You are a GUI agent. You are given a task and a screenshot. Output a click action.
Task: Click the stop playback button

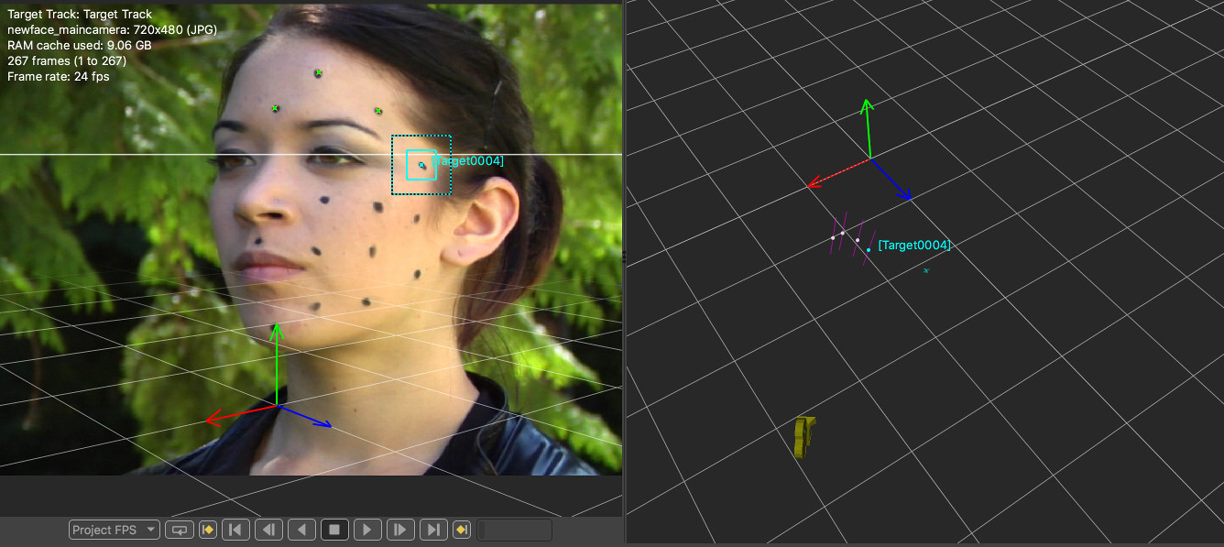pos(334,530)
